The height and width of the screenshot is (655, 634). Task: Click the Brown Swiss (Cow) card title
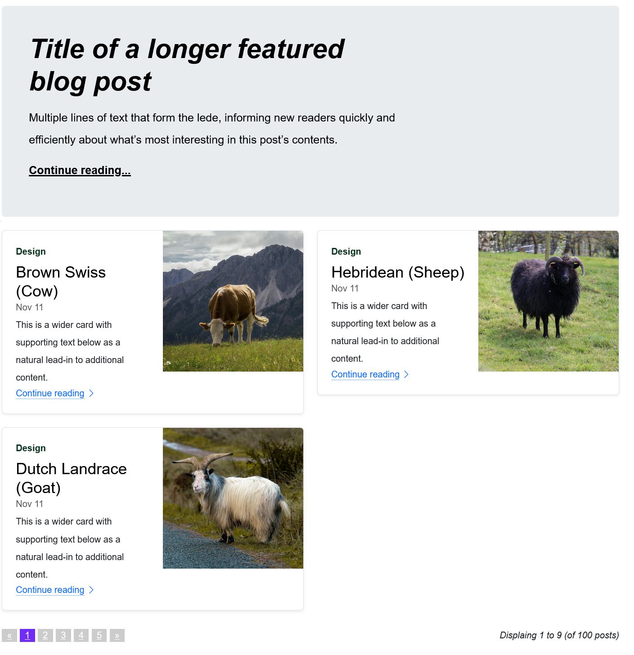coord(61,282)
